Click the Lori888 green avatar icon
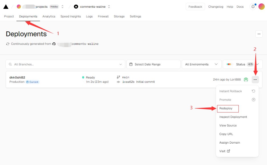 tap(246, 80)
